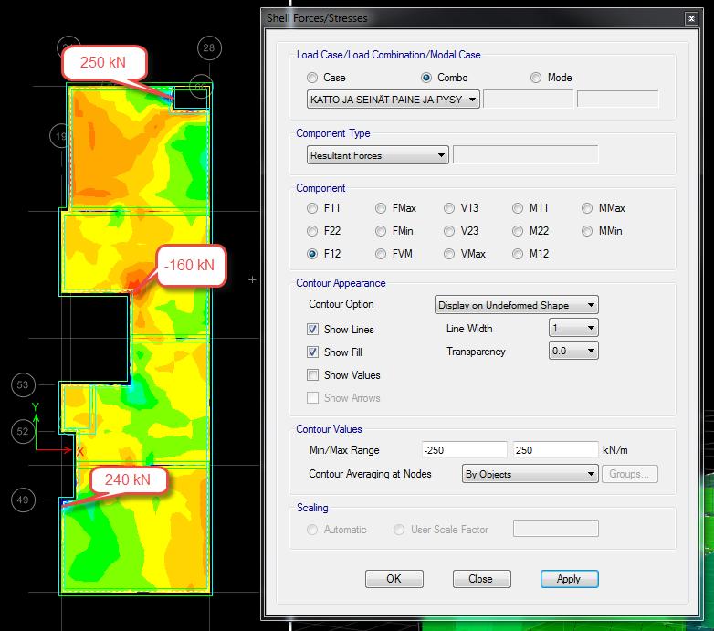Choose the V23 component

click(449, 231)
